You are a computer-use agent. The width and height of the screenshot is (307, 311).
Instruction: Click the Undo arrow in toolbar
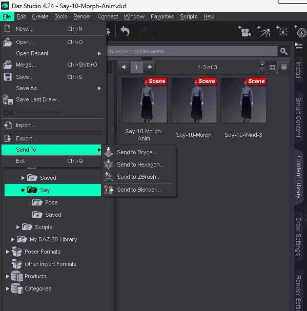click(x=125, y=31)
